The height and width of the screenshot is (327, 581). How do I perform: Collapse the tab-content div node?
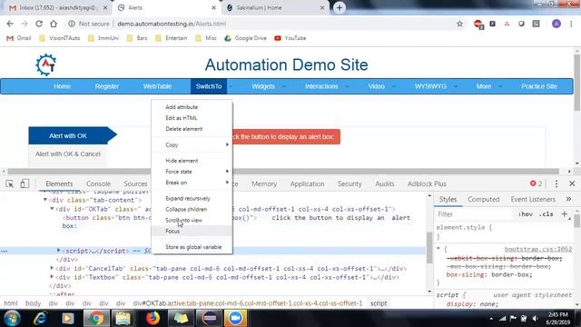tap(45, 200)
